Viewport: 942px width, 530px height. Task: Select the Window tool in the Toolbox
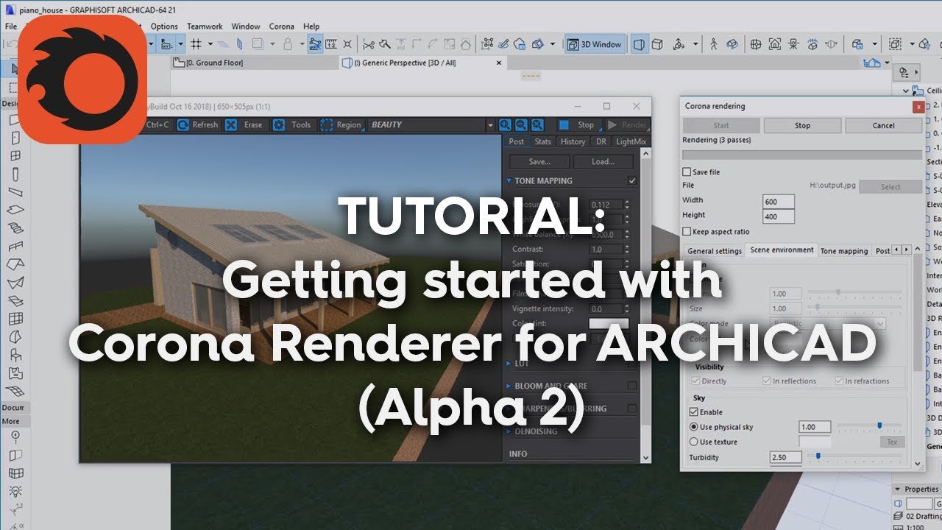pyautogui.click(x=15, y=156)
